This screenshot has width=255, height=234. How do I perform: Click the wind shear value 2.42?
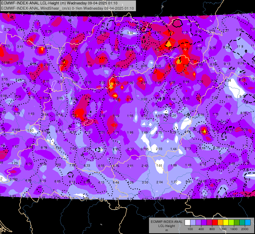145,166
